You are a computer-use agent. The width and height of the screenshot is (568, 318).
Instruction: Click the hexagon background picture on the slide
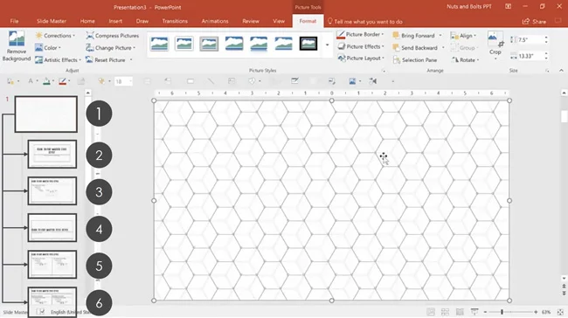pos(331,200)
